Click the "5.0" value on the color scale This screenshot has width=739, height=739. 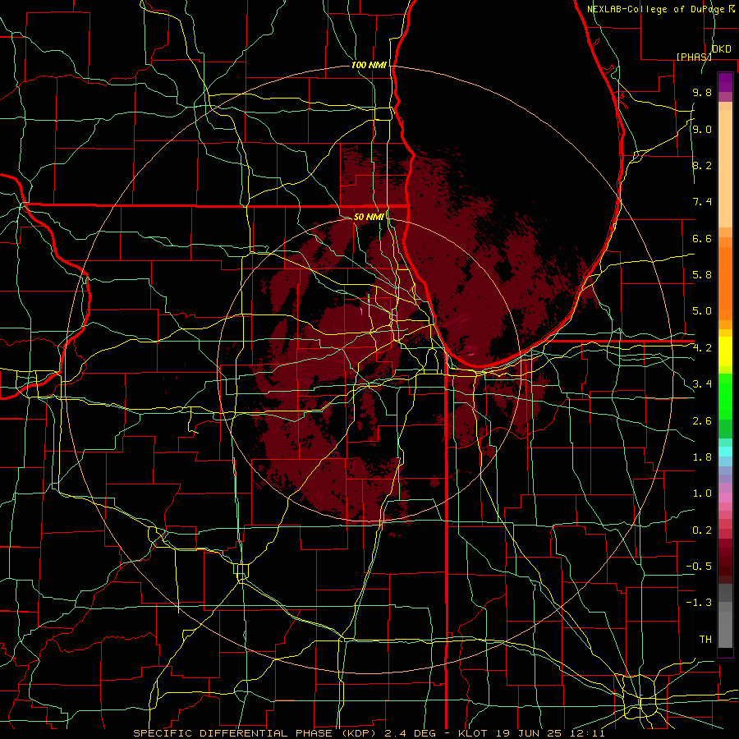click(x=702, y=311)
